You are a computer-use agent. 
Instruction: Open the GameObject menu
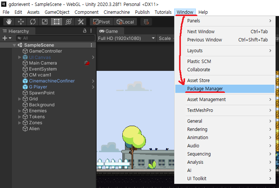(57, 12)
